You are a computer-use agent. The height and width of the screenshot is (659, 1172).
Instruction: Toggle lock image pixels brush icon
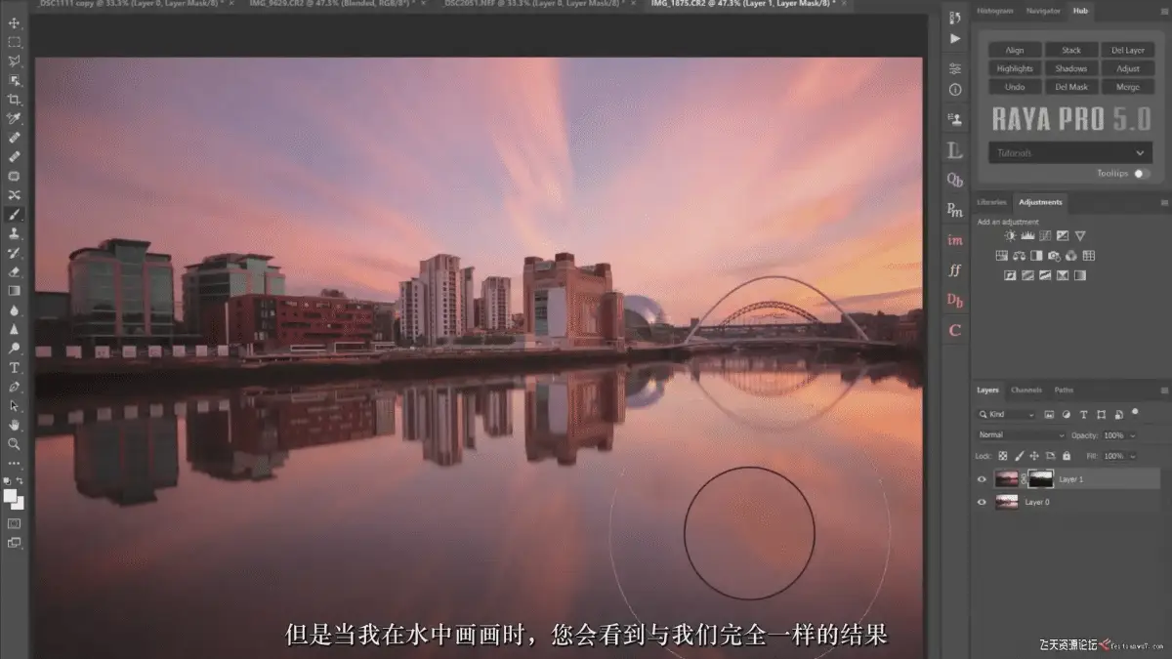pos(1020,456)
